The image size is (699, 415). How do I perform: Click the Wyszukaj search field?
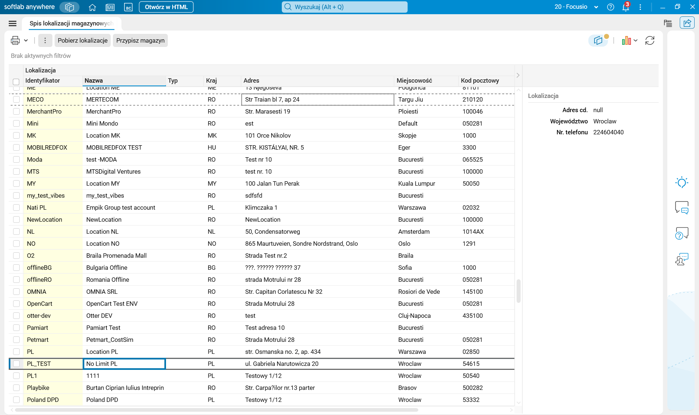click(344, 7)
